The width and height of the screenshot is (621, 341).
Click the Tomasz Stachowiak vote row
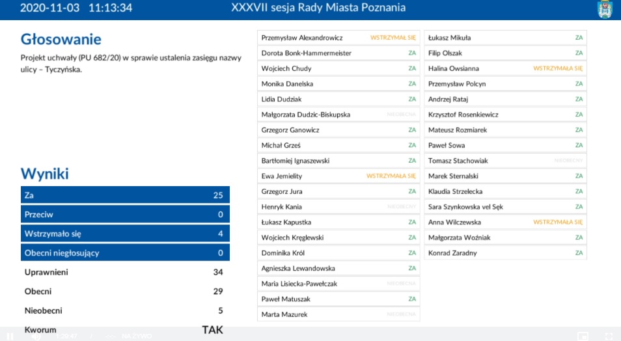(x=505, y=161)
